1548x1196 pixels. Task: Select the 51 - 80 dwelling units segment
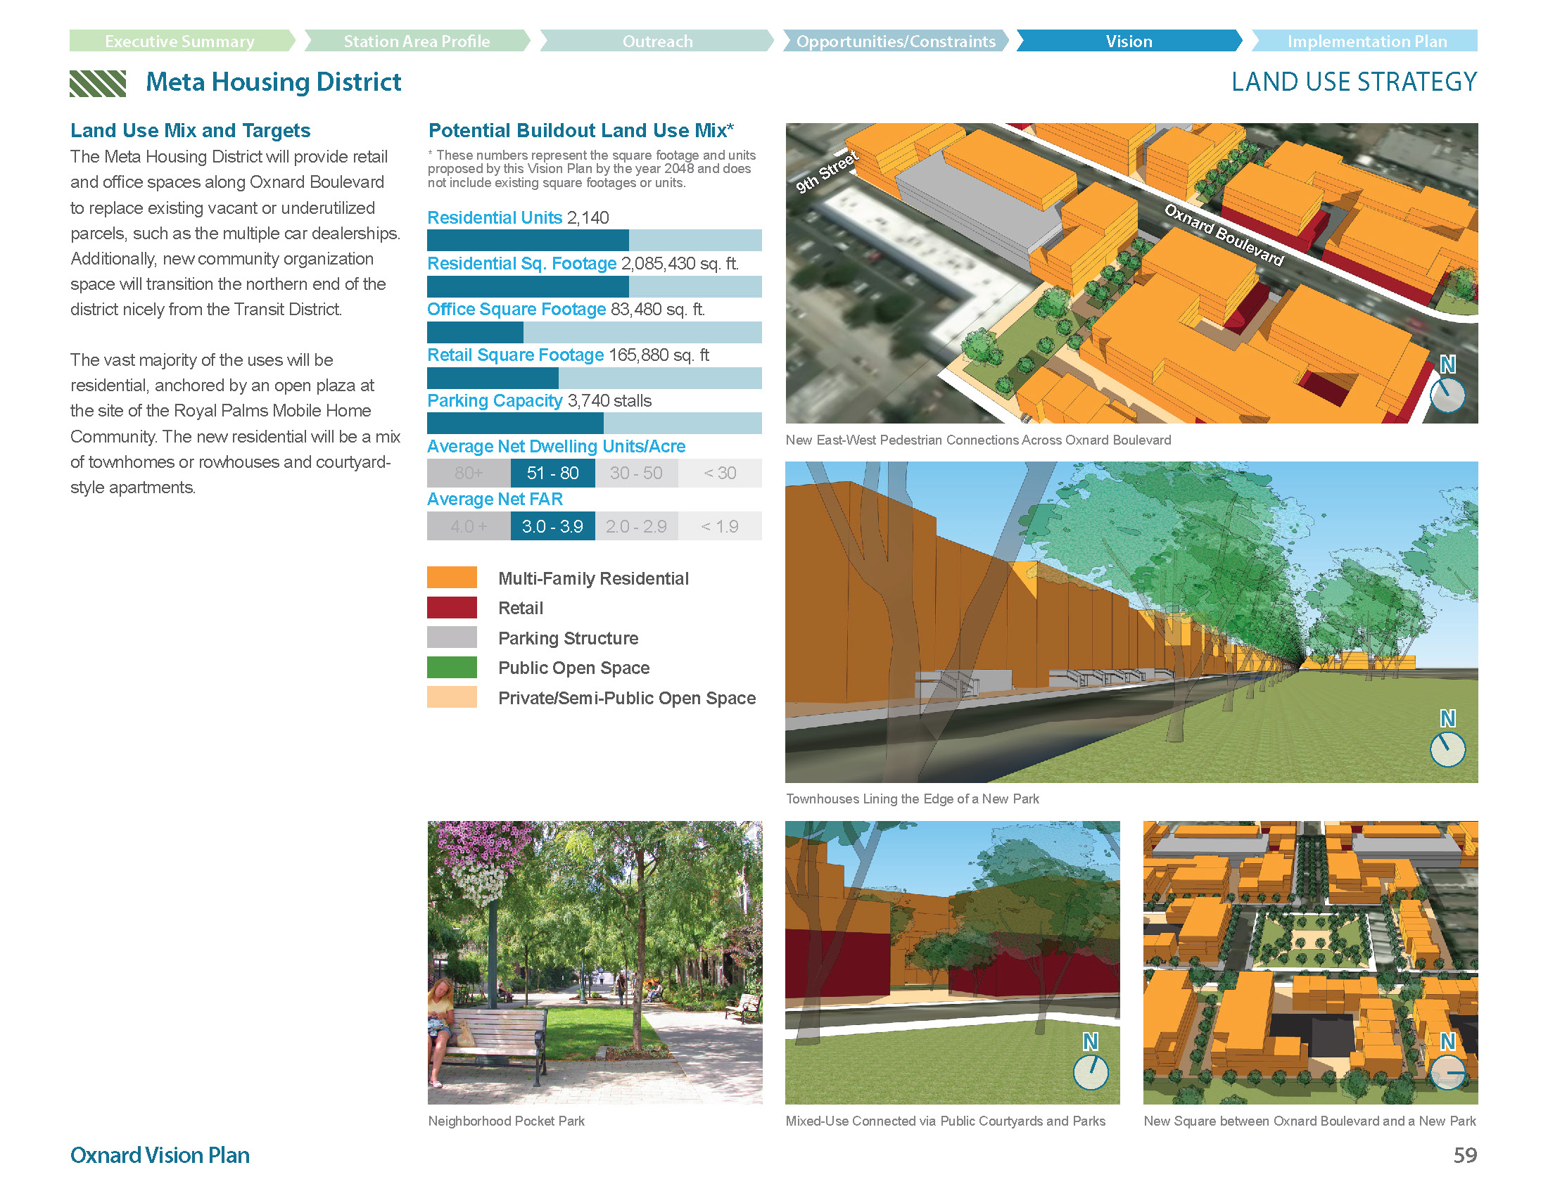click(552, 473)
